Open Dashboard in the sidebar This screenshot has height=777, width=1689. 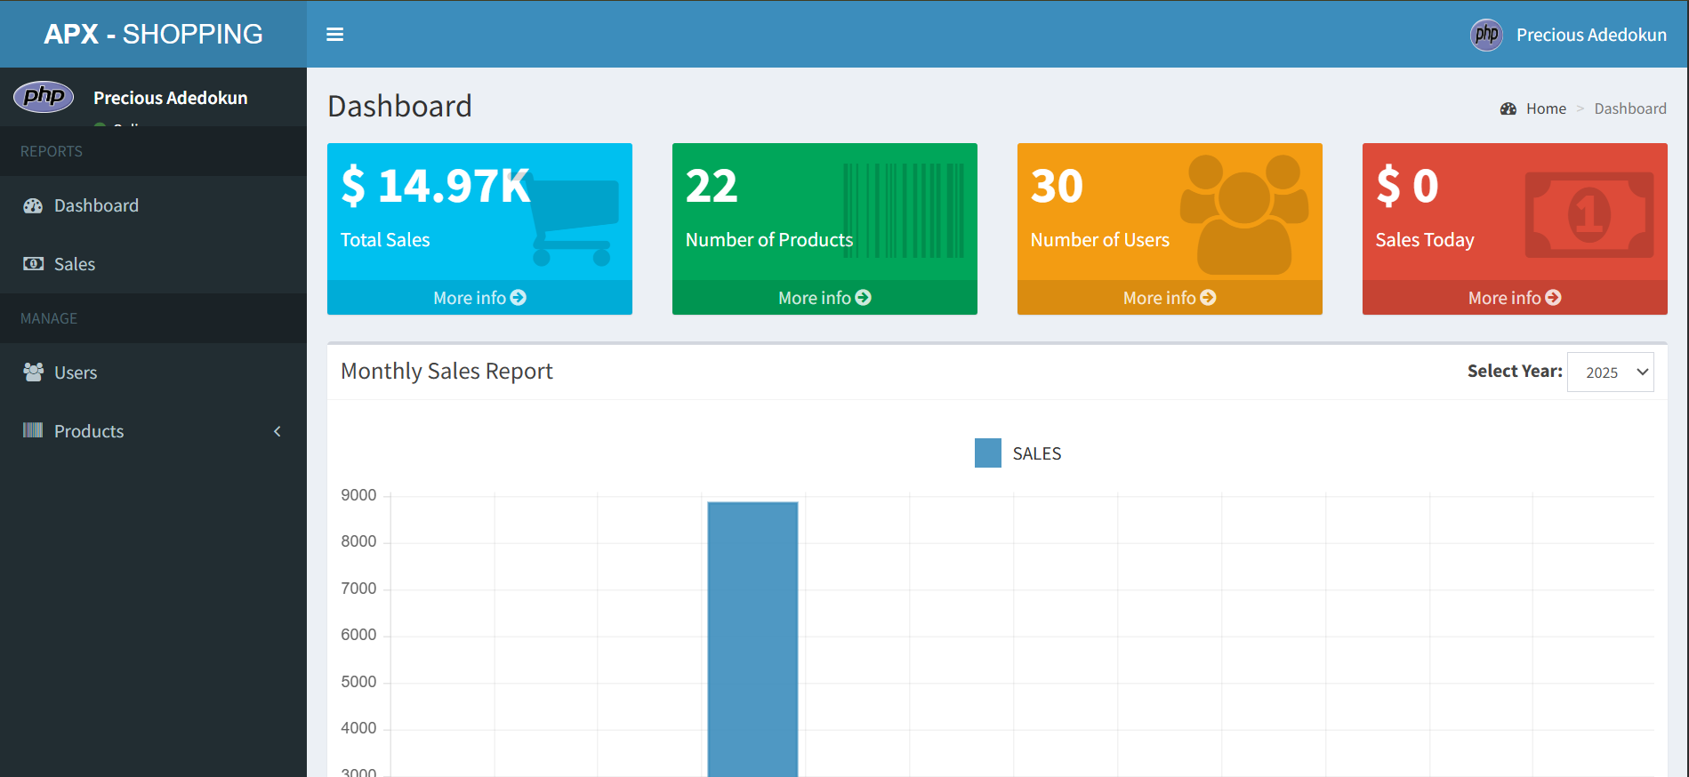click(96, 205)
